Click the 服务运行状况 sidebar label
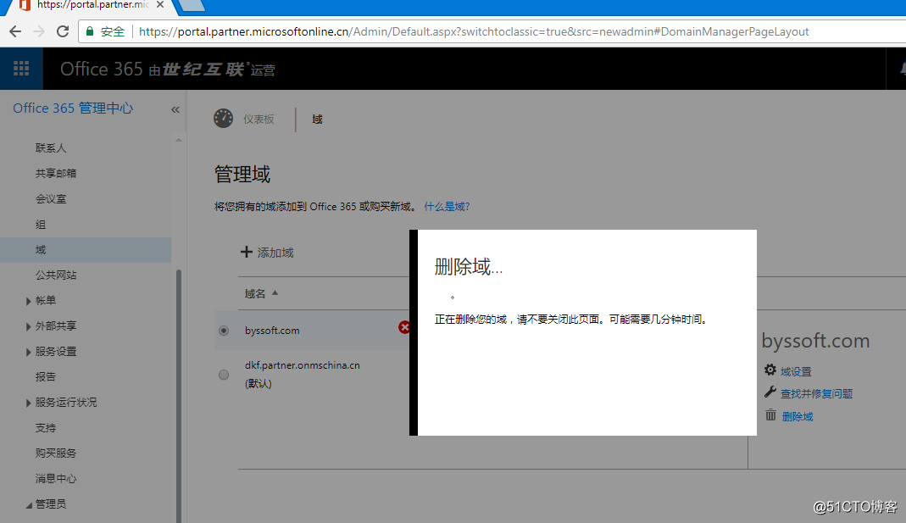 point(66,403)
